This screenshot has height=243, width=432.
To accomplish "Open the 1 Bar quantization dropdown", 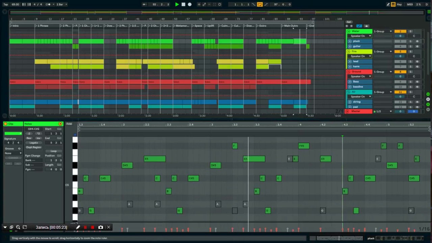I will pyautogui.click(x=61, y=4).
